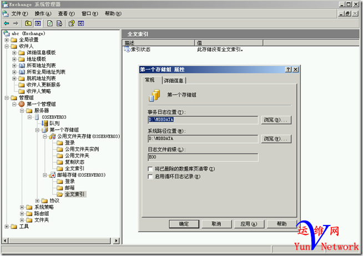Expand the 协议 node

point(37,201)
